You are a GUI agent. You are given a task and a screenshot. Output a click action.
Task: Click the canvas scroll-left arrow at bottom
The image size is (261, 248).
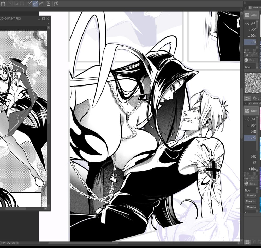(17, 243)
